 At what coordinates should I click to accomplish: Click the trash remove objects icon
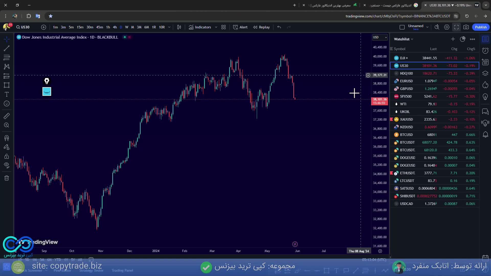click(x=7, y=178)
